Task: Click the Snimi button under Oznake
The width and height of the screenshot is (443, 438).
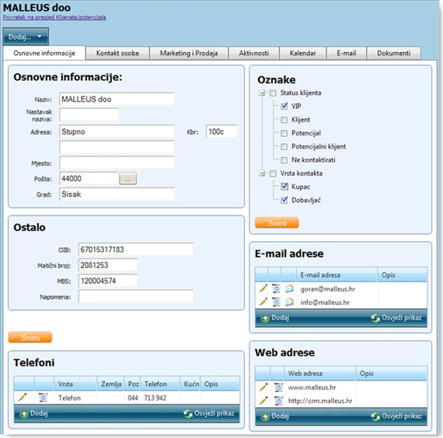Action: 277,223
